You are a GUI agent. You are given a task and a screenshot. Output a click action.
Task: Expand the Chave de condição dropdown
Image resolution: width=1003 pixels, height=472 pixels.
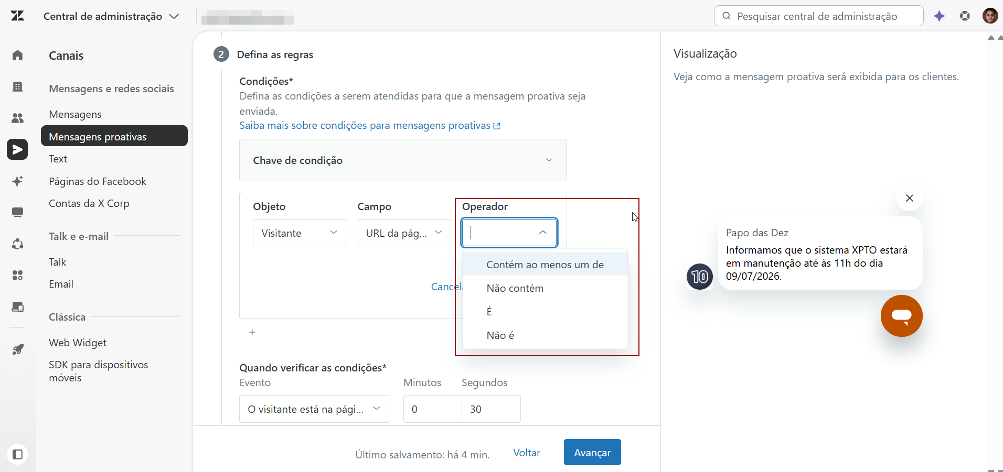point(403,160)
